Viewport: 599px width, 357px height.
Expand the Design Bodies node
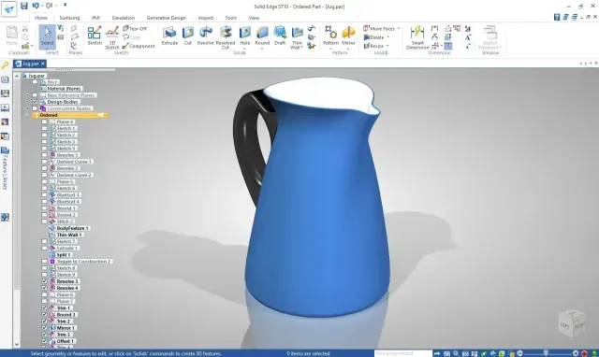tap(27, 102)
